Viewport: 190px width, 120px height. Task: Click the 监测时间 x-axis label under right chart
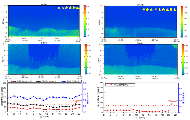click(141, 118)
